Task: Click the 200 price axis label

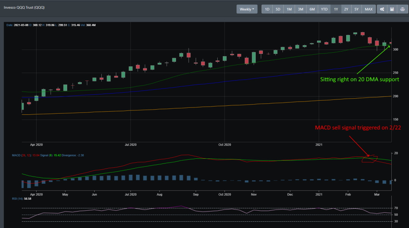Action: pos(395,96)
